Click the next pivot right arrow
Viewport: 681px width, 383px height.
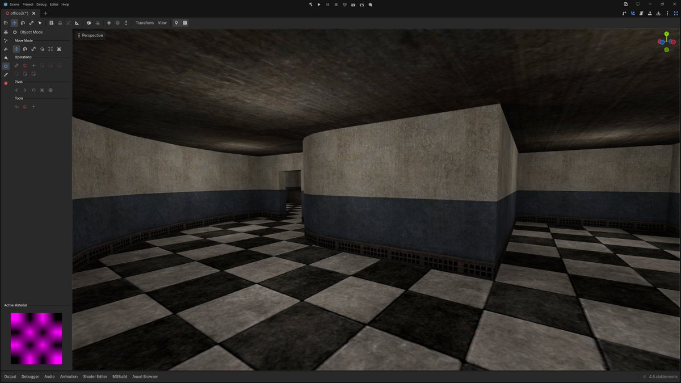[25, 90]
